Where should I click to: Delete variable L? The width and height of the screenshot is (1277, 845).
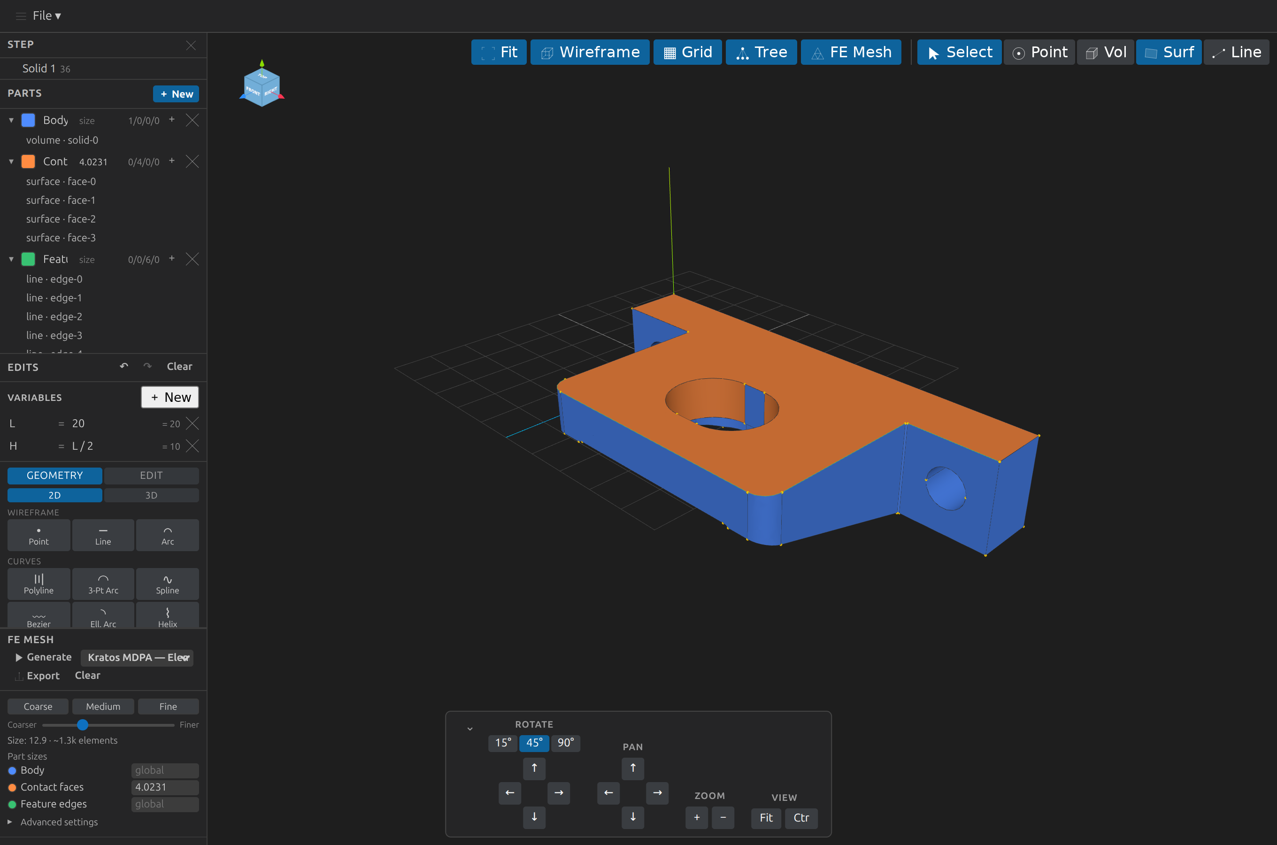192,423
